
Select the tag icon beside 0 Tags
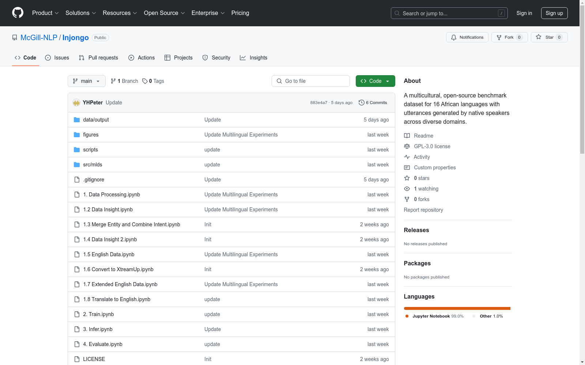point(145,81)
